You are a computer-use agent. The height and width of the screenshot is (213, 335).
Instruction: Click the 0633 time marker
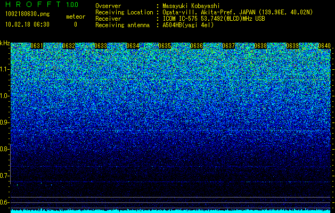[101, 46]
